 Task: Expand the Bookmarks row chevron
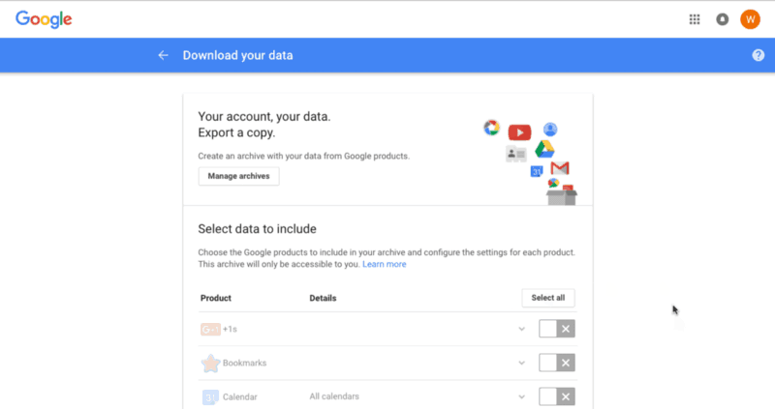[x=521, y=364]
